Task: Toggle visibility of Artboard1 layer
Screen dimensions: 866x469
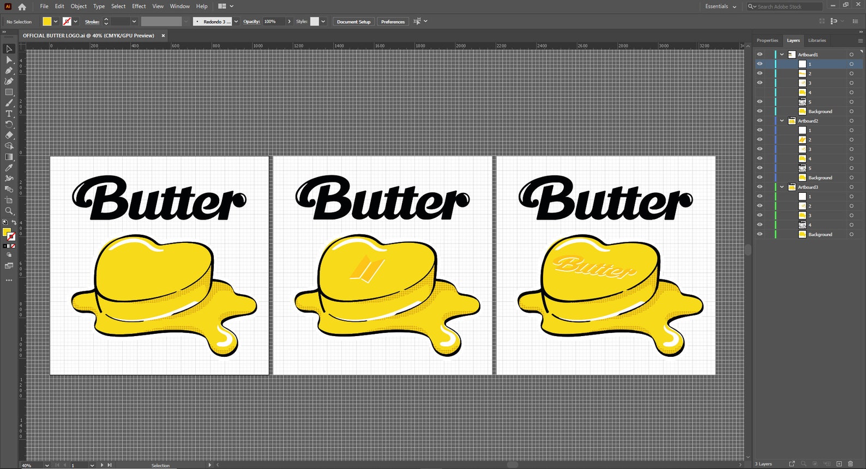Action: 759,54
